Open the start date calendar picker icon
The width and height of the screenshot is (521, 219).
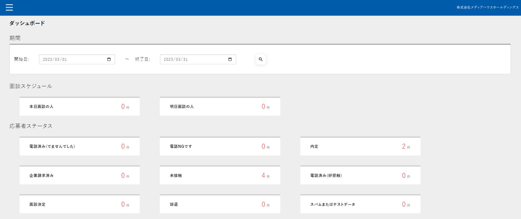point(109,59)
